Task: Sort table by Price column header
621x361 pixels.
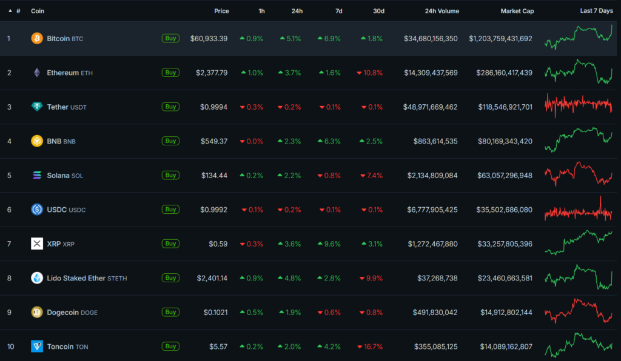Action: point(221,11)
